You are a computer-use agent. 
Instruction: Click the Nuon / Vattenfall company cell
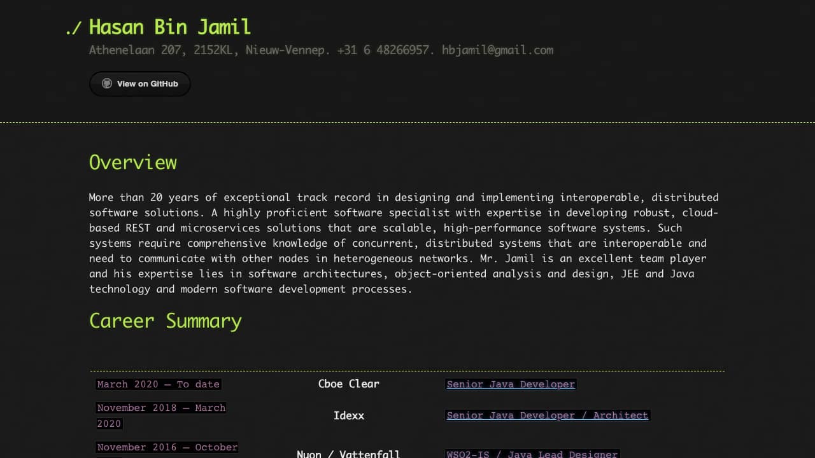pos(349,454)
